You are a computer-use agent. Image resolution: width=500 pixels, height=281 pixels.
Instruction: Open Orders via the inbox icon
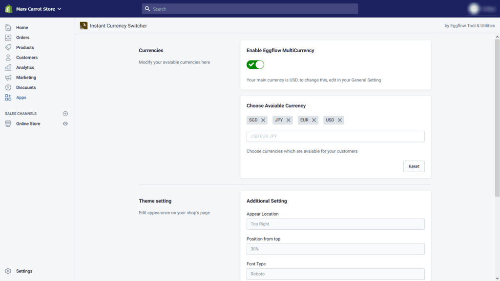8,37
